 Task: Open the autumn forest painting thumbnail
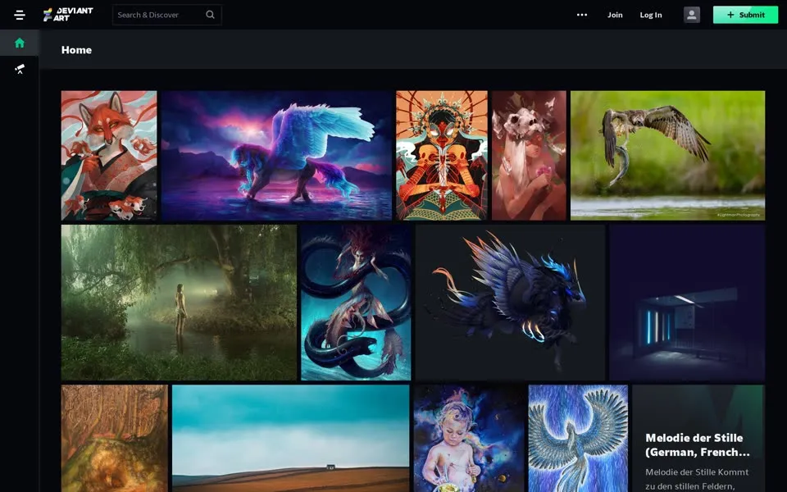click(115, 438)
